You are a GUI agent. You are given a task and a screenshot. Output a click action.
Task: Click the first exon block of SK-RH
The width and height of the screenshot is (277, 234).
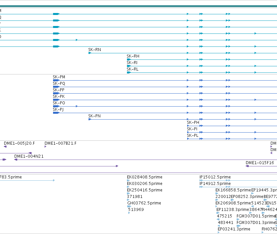129,59
